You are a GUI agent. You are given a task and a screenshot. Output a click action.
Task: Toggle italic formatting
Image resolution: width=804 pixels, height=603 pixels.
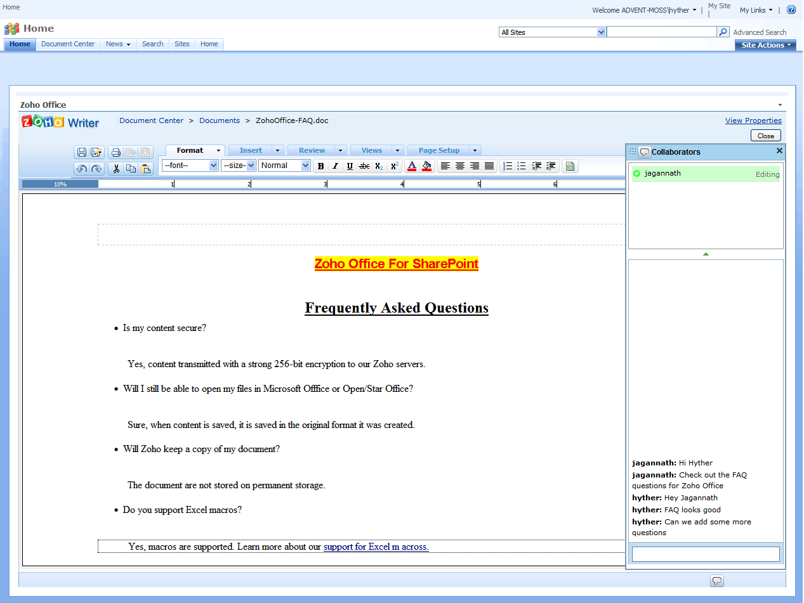click(x=335, y=166)
